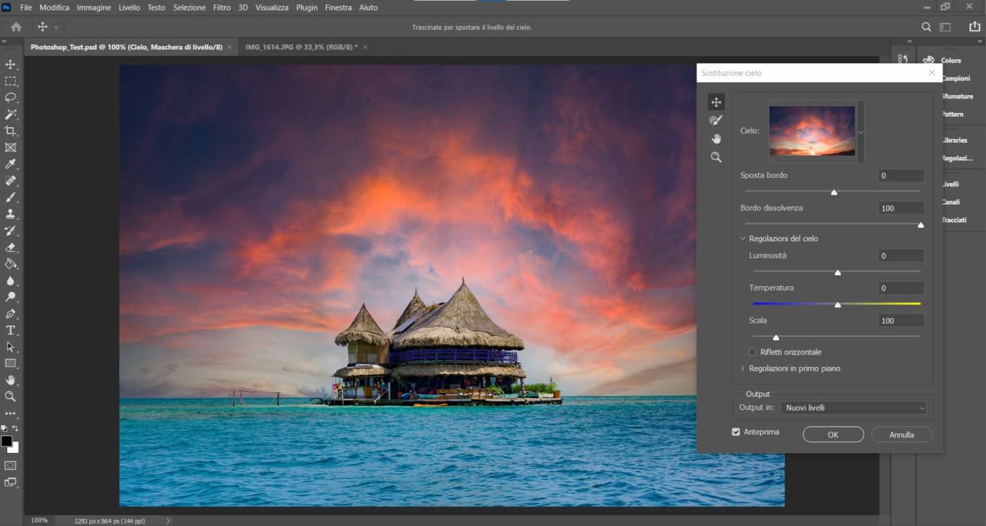This screenshot has width=986, height=526.
Task: Click the Temperatura slider handle
Action: [837, 304]
